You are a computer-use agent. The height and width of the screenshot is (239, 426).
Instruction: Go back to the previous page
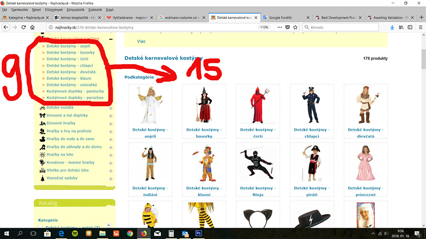point(6,27)
